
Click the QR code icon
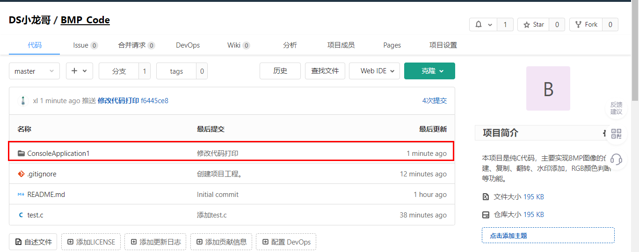(x=616, y=134)
